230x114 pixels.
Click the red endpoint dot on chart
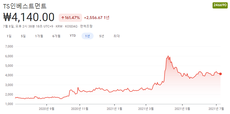click(221, 74)
